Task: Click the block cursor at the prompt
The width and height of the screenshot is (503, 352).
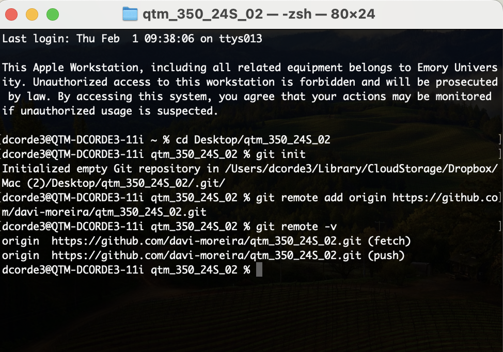Action: [x=259, y=270]
